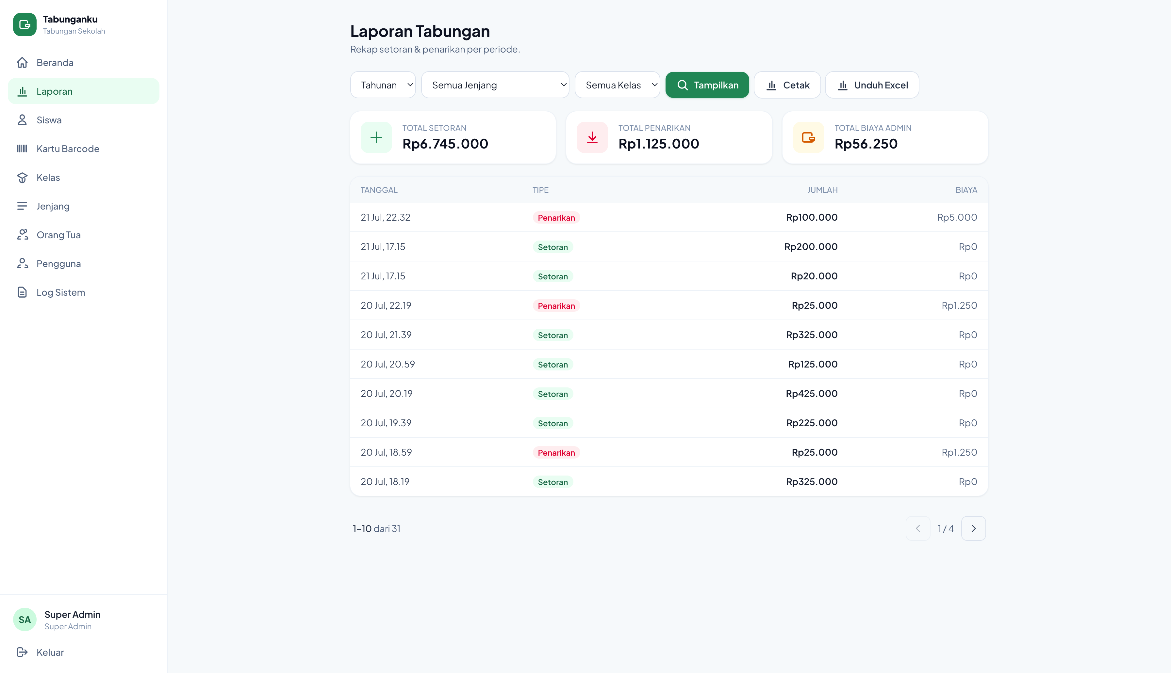Click the Keluar logout icon
The height and width of the screenshot is (673, 1171).
click(x=22, y=652)
